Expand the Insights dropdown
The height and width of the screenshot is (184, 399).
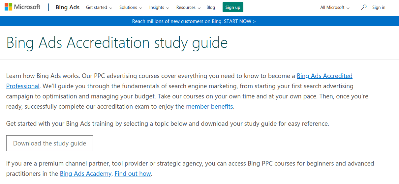[159, 7]
